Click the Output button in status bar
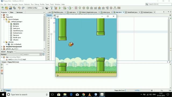172x97 pixels. pyautogui.click(x=7, y=91)
